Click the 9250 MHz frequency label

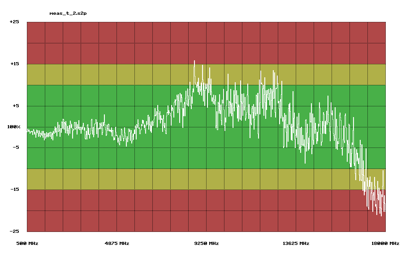[x=206, y=244]
